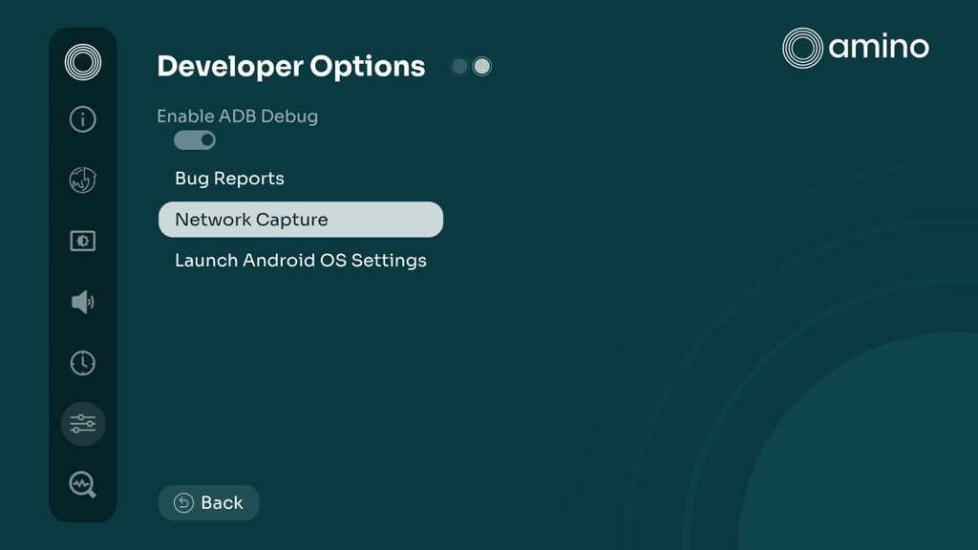Select the second page indicator dot
The width and height of the screenshot is (978, 550).
click(481, 66)
